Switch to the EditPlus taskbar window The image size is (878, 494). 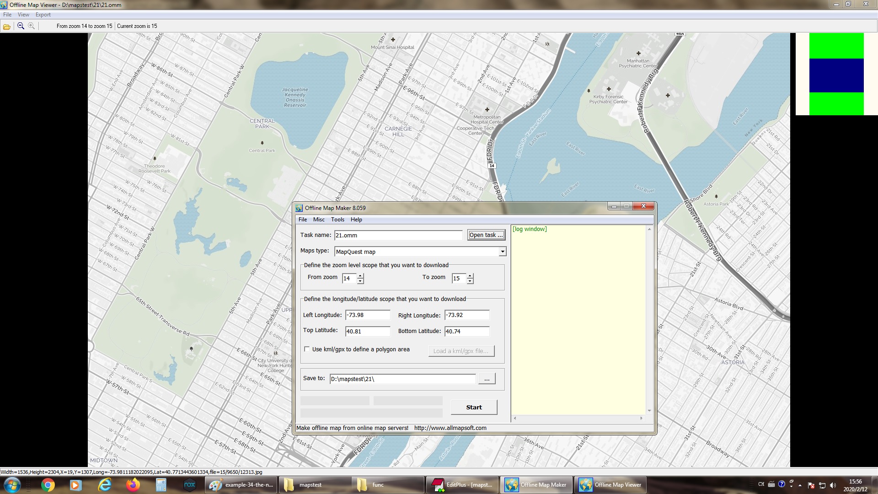tap(462, 485)
